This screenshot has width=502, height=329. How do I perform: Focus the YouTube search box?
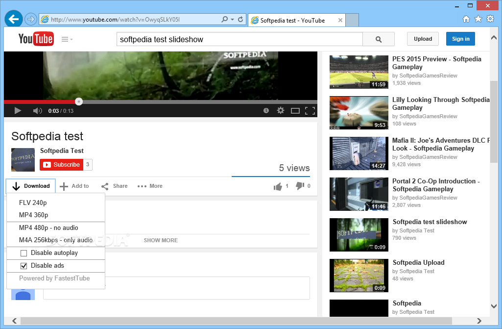[239, 39]
